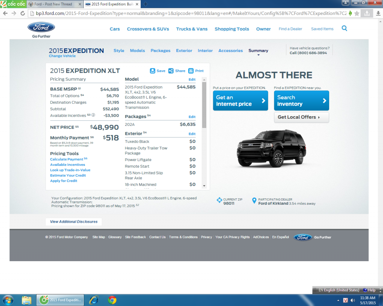Go to the Style step
Viewport: 383px width, 306px height.
(119, 50)
